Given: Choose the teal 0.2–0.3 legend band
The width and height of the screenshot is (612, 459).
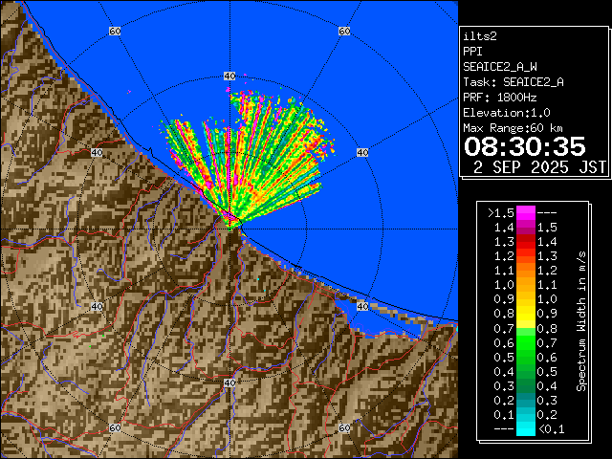Looking at the screenshot, I should (525, 400).
